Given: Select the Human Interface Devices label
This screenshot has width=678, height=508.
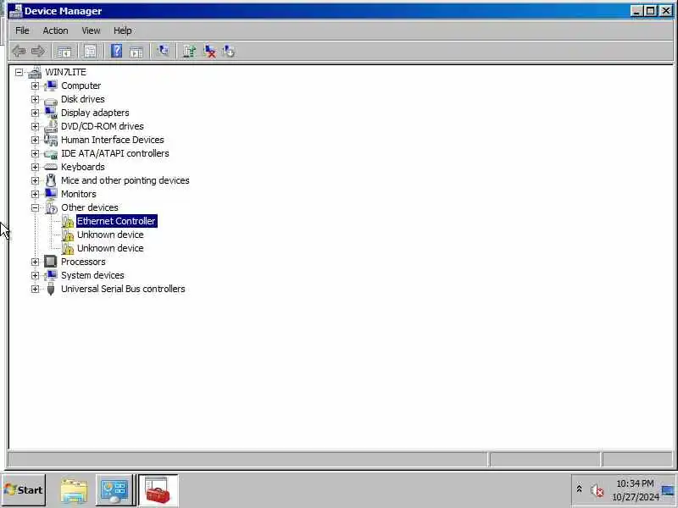Looking at the screenshot, I should click(x=113, y=140).
